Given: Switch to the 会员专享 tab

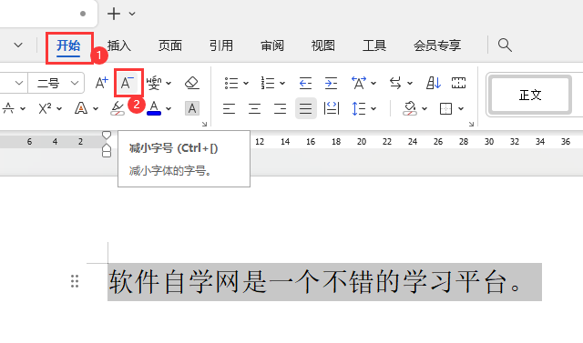Looking at the screenshot, I should [x=437, y=45].
